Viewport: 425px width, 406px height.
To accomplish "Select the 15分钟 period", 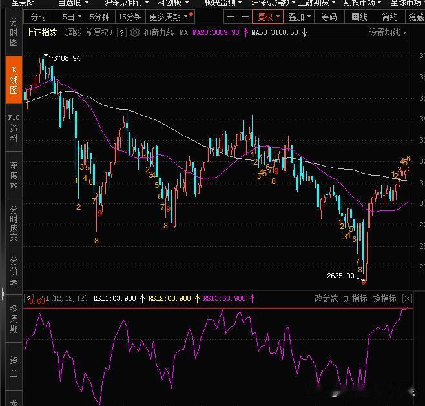I will pyautogui.click(x=130, y=17).
